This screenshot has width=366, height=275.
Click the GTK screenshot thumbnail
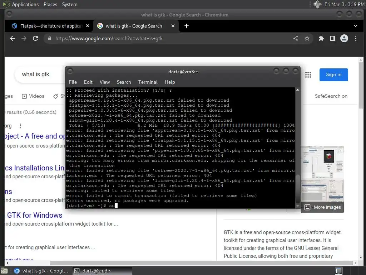pos(322,163)
